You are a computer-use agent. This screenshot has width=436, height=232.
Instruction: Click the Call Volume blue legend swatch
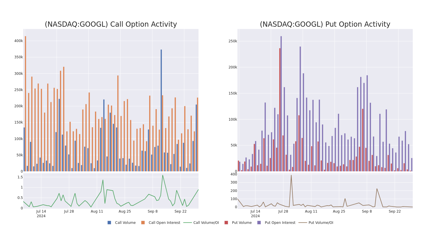(x=109, y=223)
